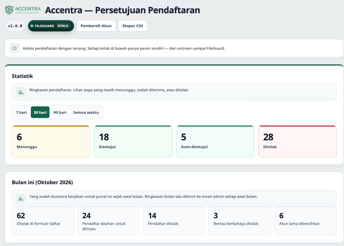This screenshot has height=246, width=344.
Task: Click the text Kelola pendaftaran dengan tenang
Action: coord(54,48)
